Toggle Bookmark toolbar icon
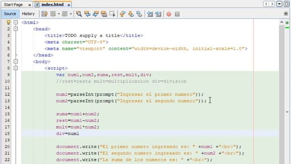The height and width of the screenshot is (164, 291). (139, 14)
